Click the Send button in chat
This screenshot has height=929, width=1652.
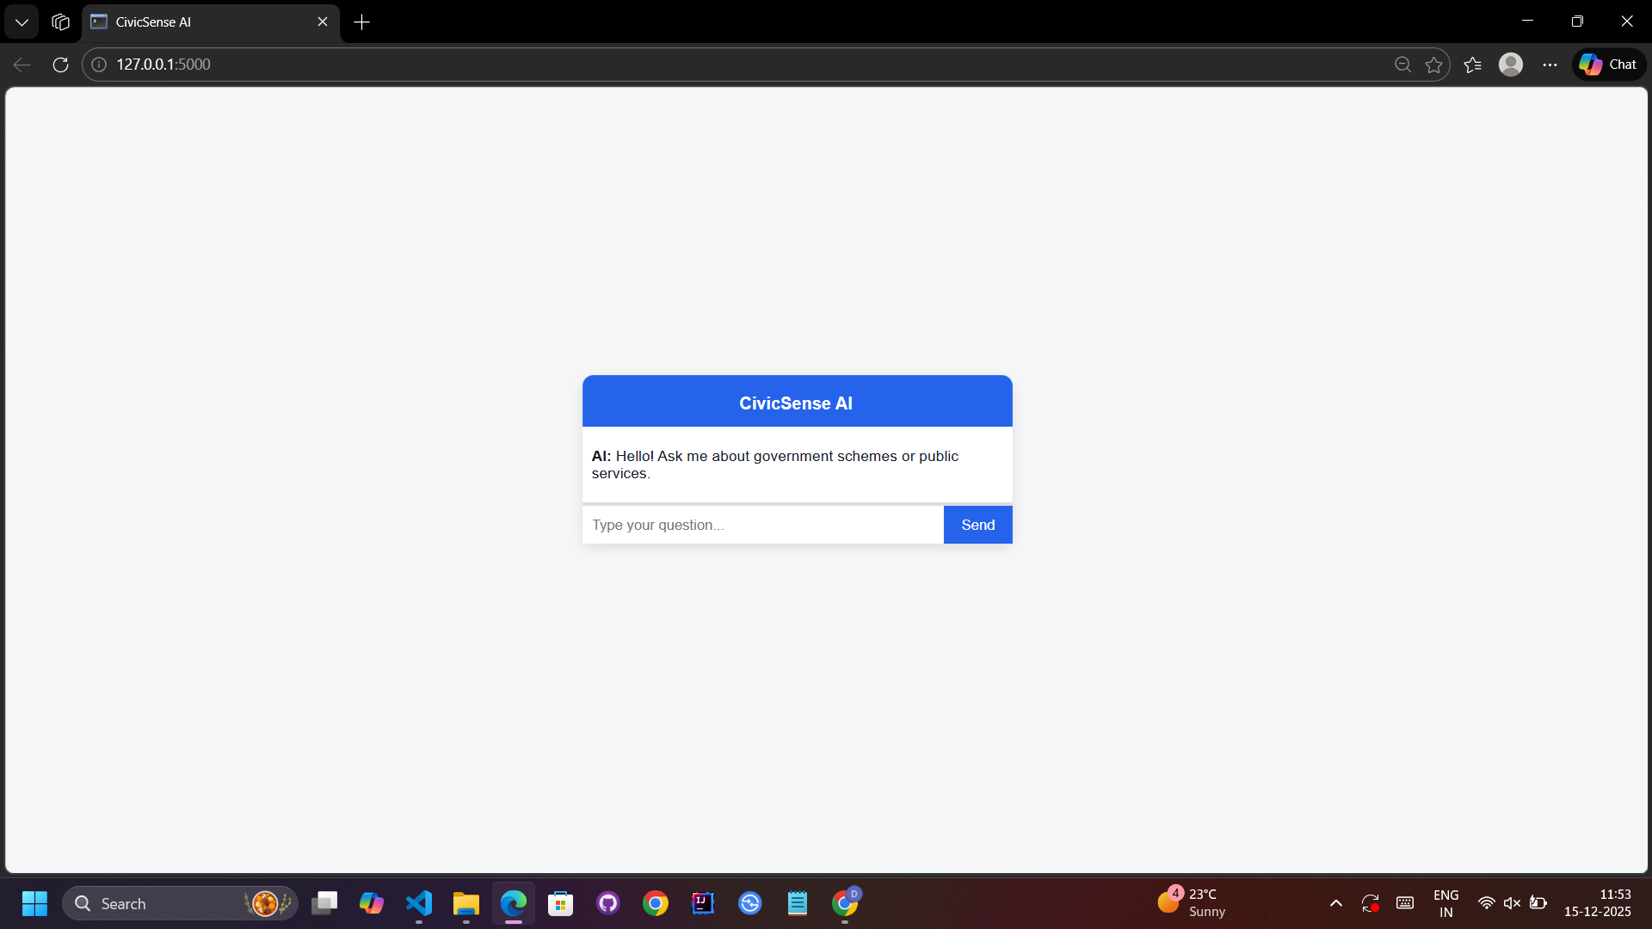(x=977, y=525)
